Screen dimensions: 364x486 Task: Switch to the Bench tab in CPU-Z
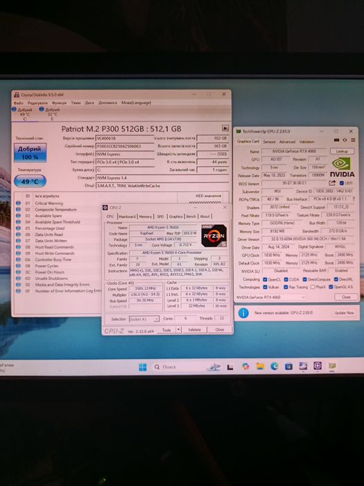click(191, 217)
